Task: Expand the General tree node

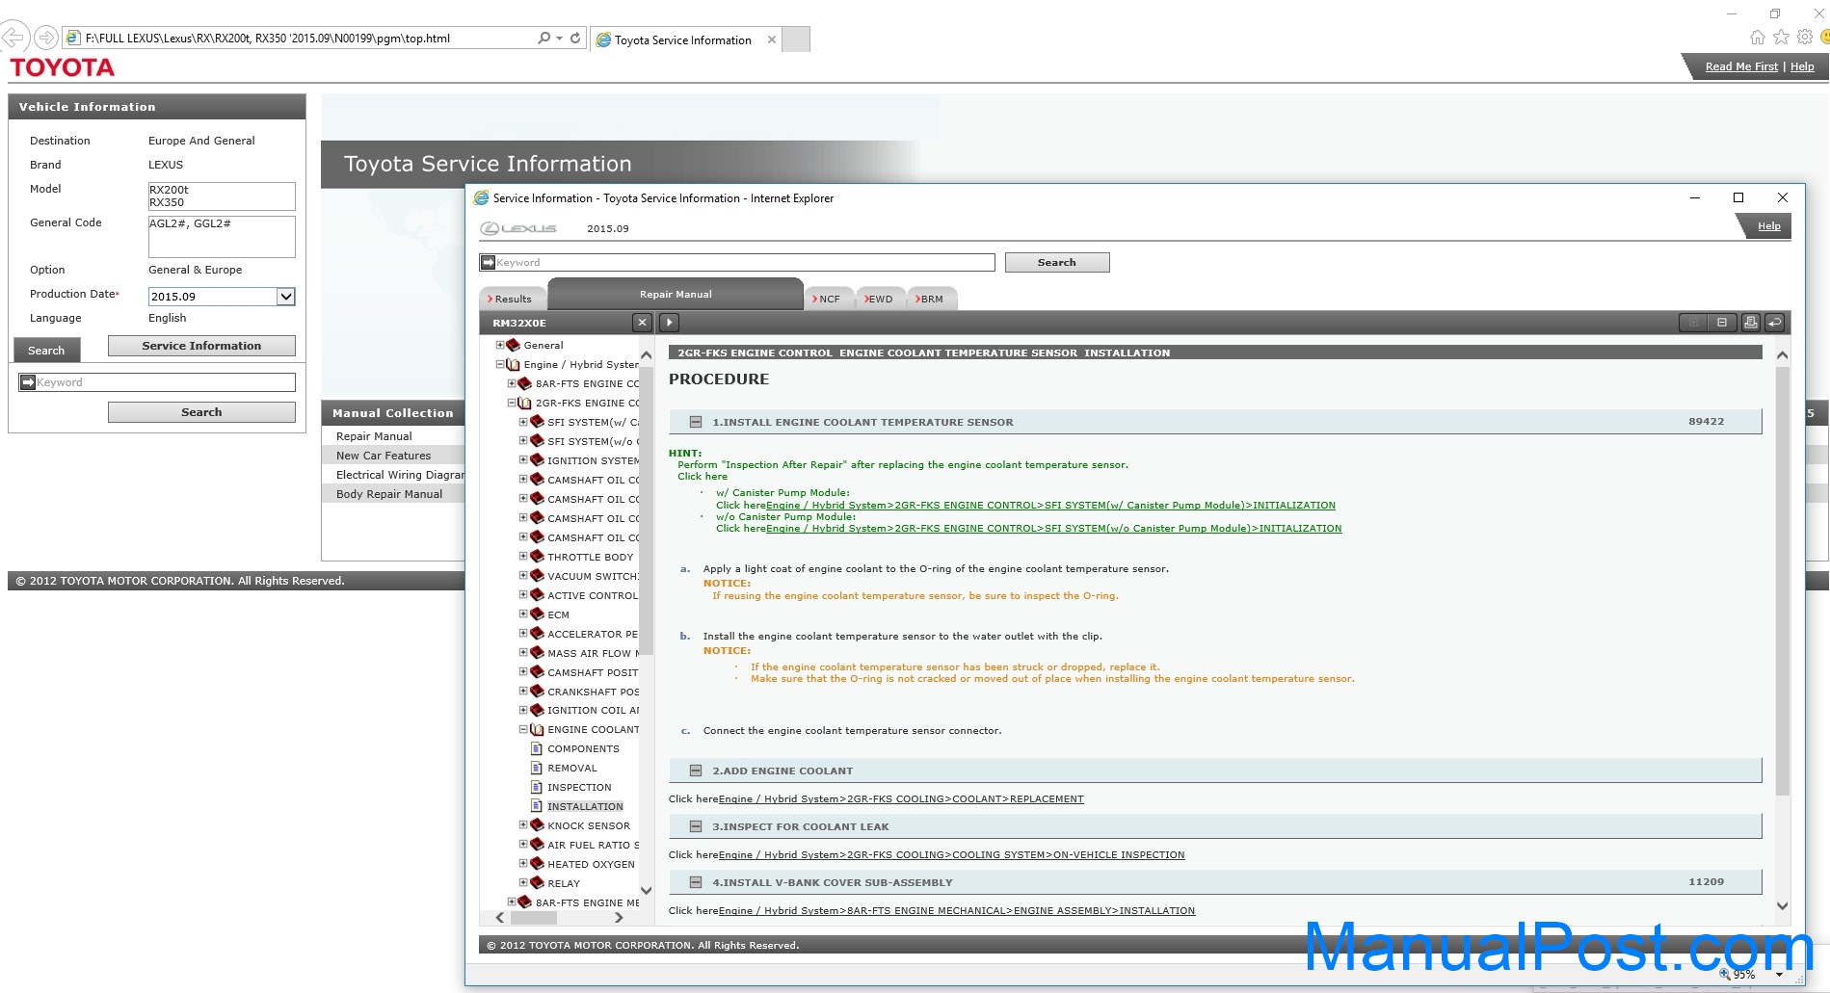Action: [x=500, y=345]
